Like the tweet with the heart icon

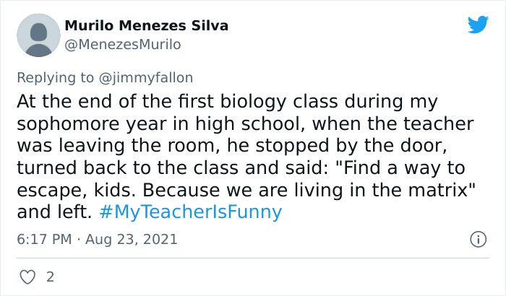click(x=27, y=277)
